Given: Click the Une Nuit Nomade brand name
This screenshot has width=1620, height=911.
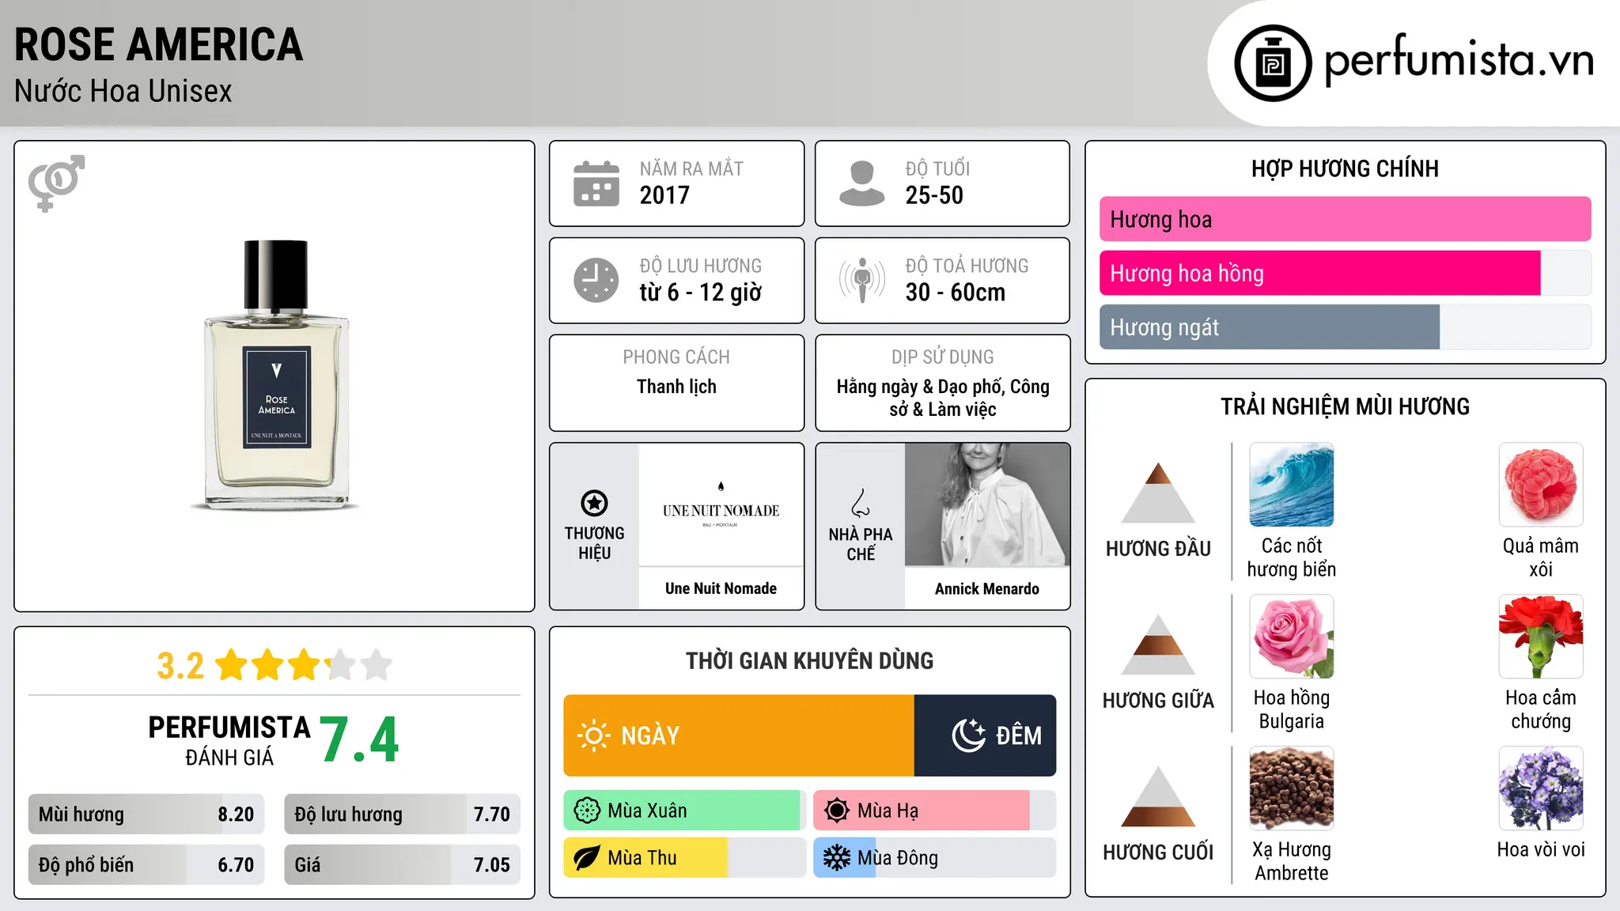Looking at the screenshot, I should click(721, 588).
